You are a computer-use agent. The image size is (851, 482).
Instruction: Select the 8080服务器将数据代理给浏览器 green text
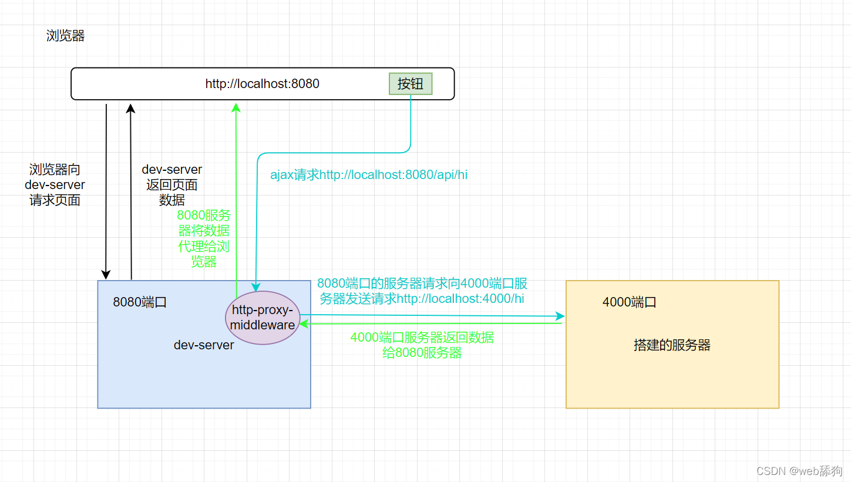pos(204,238)
